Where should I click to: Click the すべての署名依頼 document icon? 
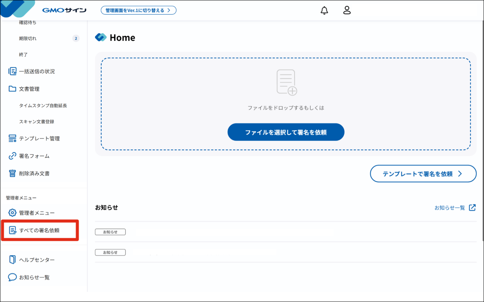(x=12, y=230)
